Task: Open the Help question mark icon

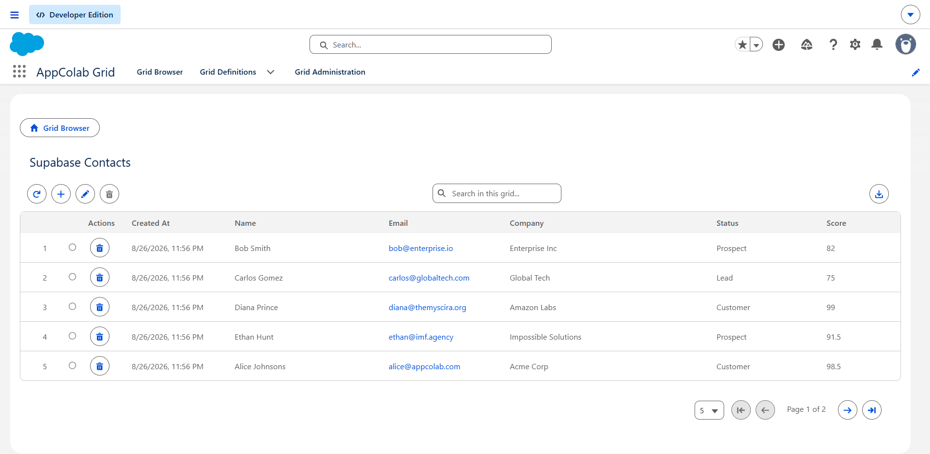Action: tap(833, 45)
